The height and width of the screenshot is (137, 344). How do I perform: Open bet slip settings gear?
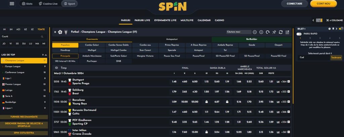pyautogui.click(x=329, y=29)
